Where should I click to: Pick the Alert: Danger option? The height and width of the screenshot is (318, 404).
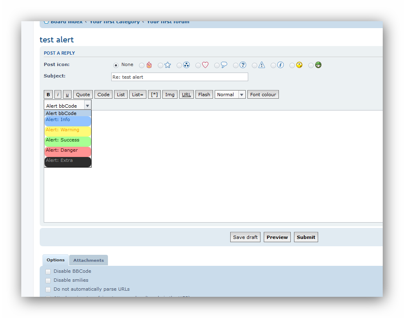68,152
